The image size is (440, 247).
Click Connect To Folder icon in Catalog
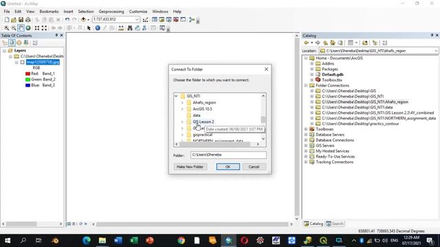[365, 43]
